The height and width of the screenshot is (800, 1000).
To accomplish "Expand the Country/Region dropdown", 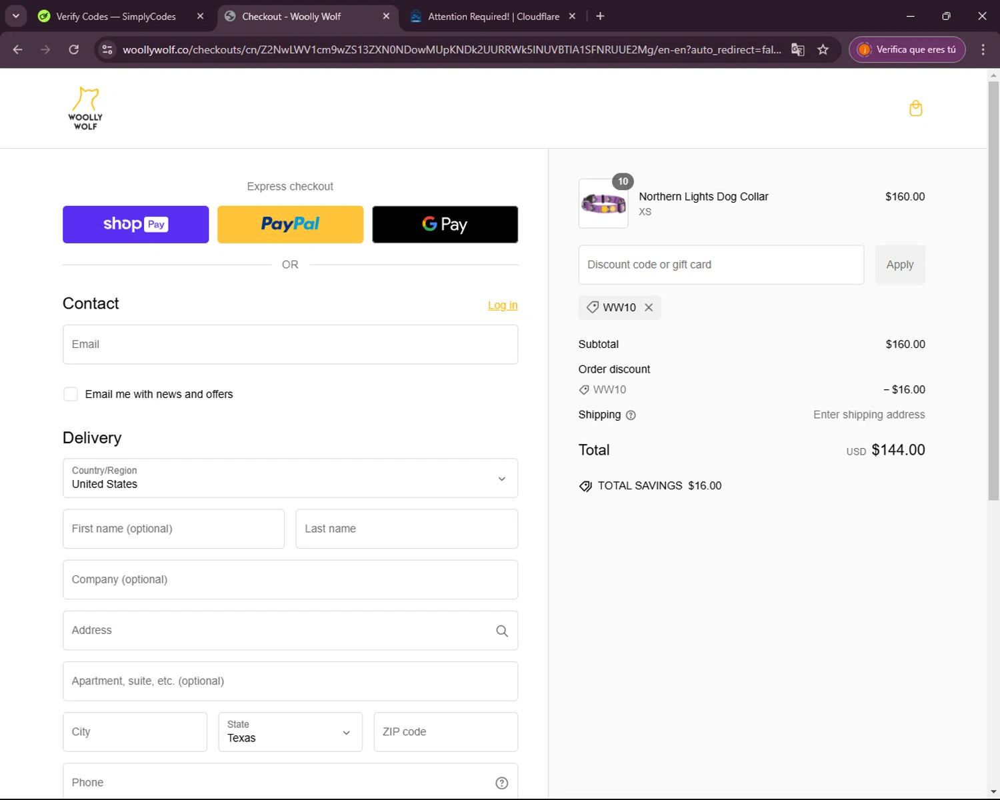I will click(x=290, y=478).
